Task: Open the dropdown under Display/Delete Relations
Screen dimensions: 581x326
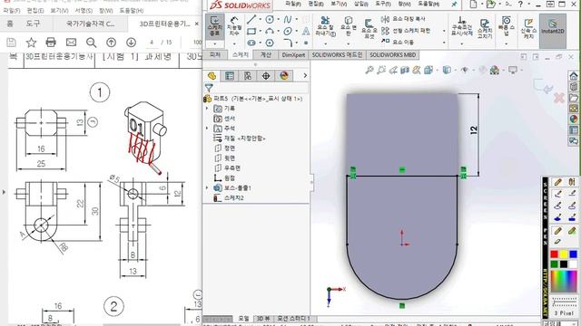Action: pyautogui.click(x=462, y=44)
